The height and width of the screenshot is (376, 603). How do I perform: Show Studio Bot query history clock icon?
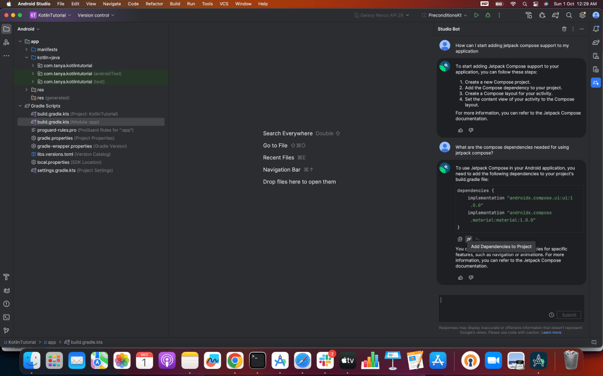coord(551,315)
